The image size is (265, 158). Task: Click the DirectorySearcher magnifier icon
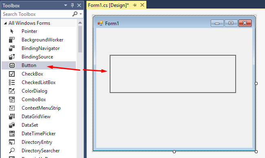[x=12, y=151]
